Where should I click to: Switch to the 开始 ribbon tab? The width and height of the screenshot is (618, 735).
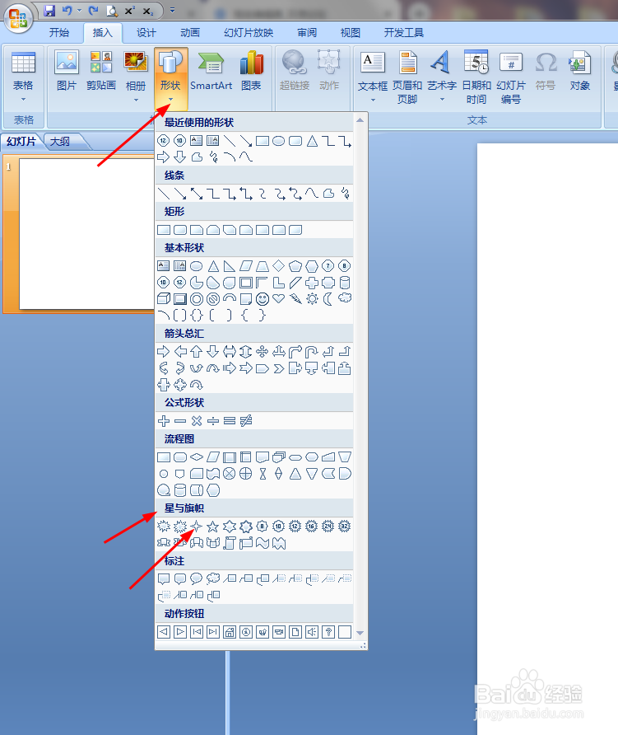(59, 32)
